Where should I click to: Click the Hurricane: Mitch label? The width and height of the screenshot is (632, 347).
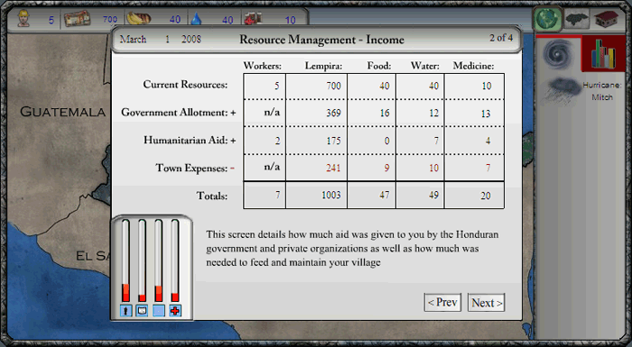click(602, 91)
